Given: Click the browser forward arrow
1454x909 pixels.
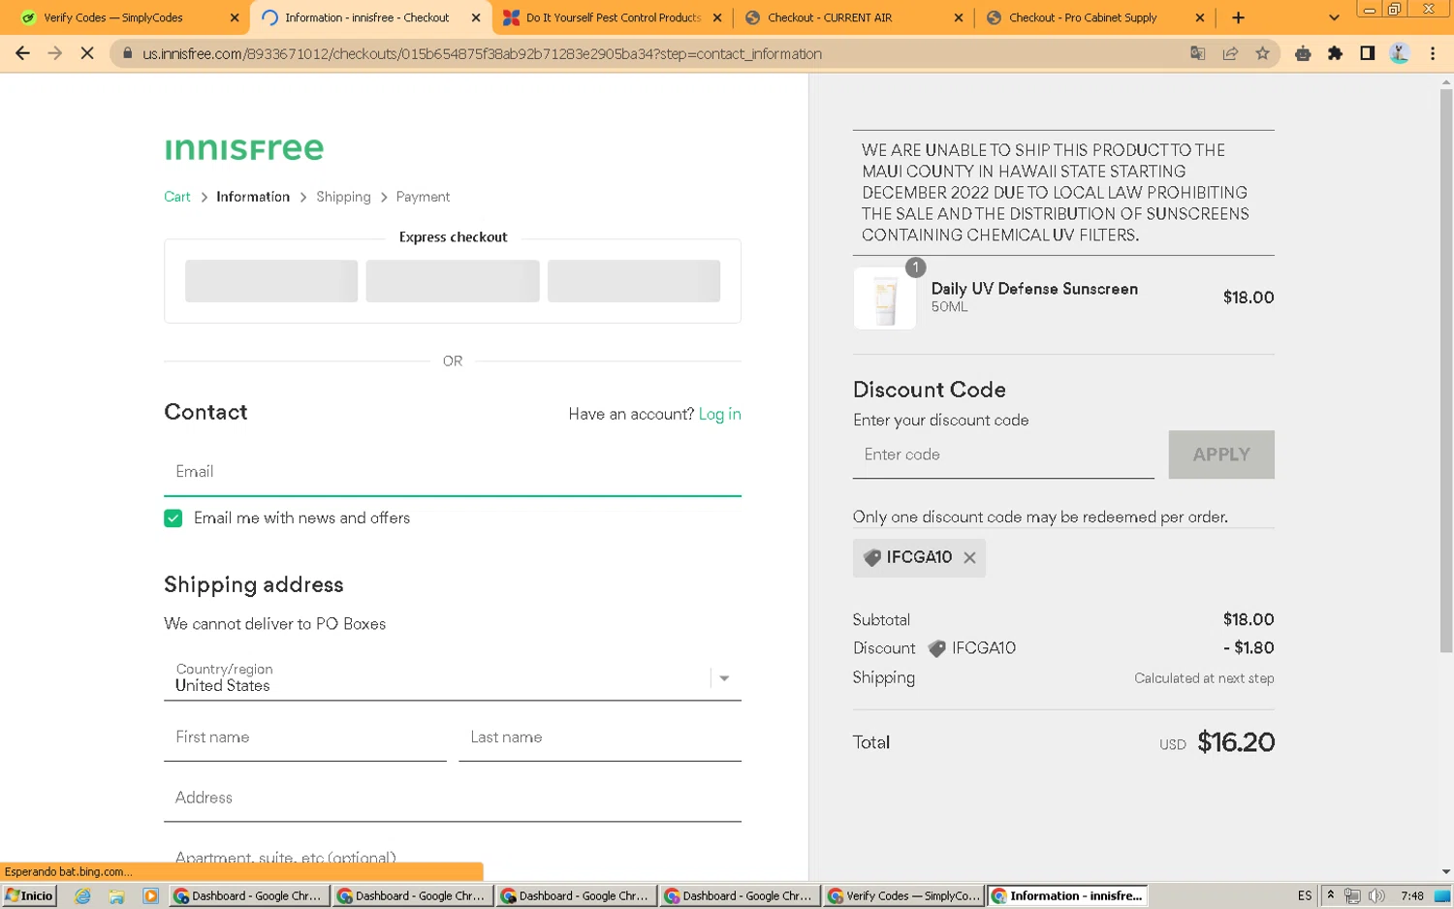Looking at the screenshot, I should (54, 53).
